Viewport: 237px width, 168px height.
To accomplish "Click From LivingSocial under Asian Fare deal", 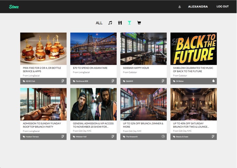I will click(81, 72).
